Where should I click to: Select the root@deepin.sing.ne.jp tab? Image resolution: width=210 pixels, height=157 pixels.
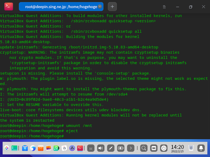[x=61, y=7]
